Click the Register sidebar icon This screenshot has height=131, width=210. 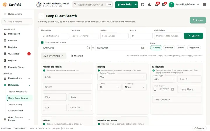click(x=5, y=47)
